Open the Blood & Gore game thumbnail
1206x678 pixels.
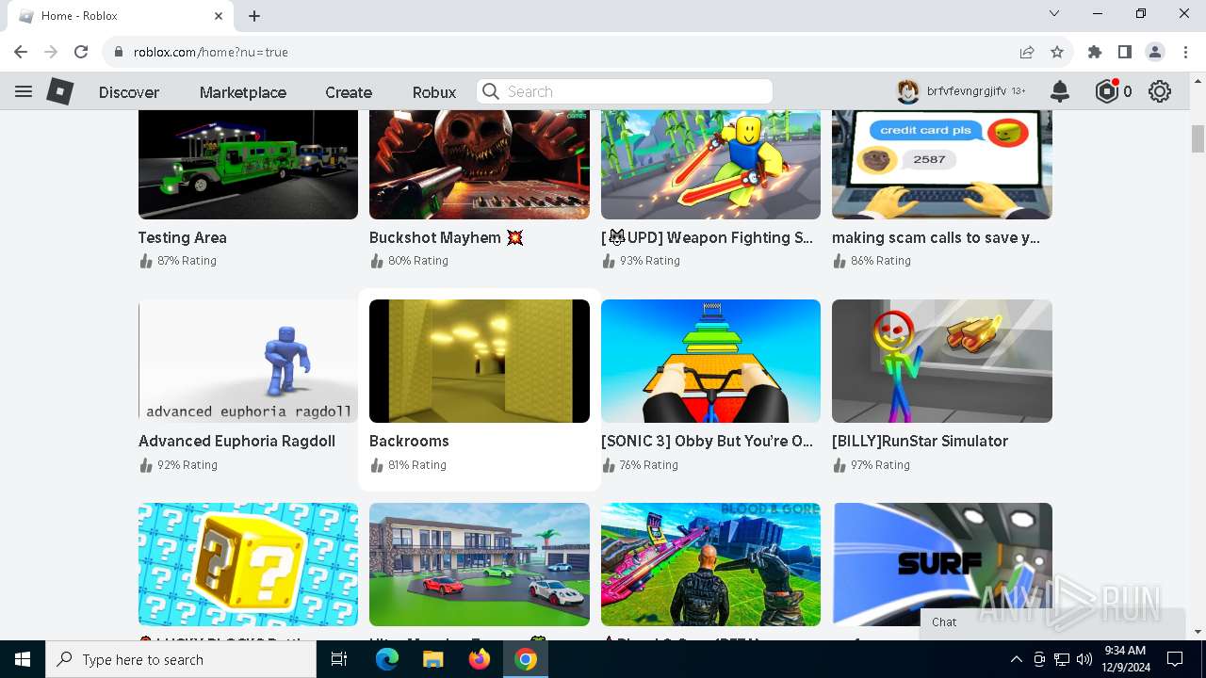pos(710,564)
